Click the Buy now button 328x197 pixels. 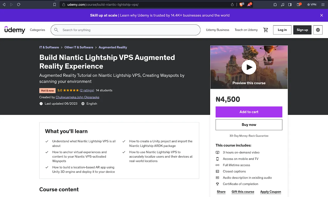point(249,125)
